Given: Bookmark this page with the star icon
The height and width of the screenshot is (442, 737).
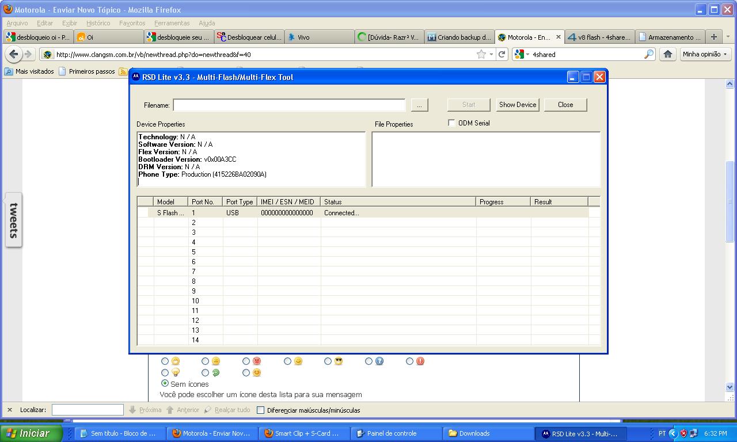Looking at the screenshot, I should point(481,54).
